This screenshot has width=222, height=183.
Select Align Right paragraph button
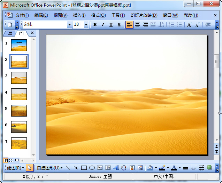[x=145, y=25]
